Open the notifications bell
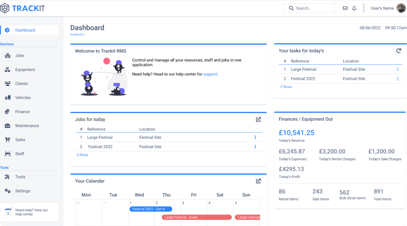 354,8
